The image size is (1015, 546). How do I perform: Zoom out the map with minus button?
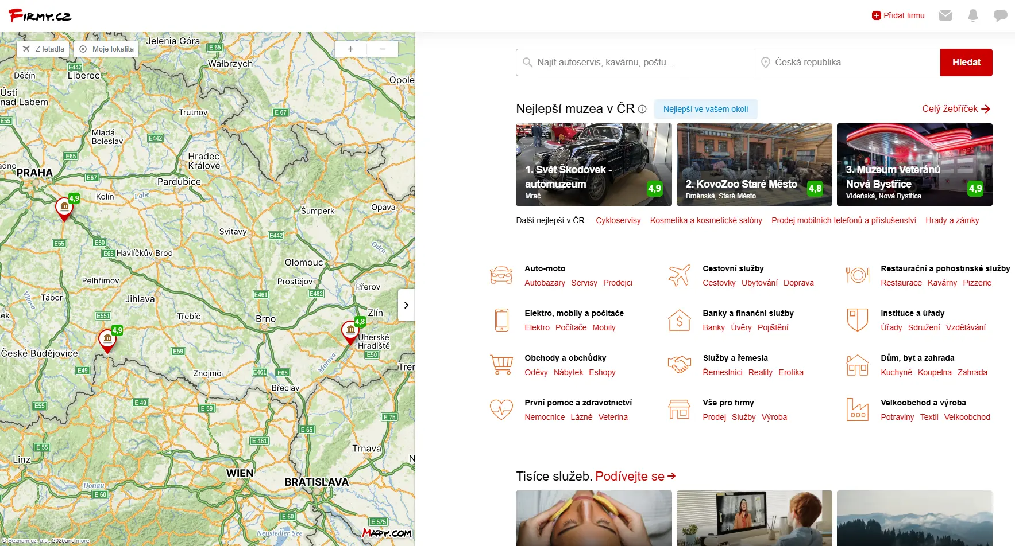[x=382, y=49]
